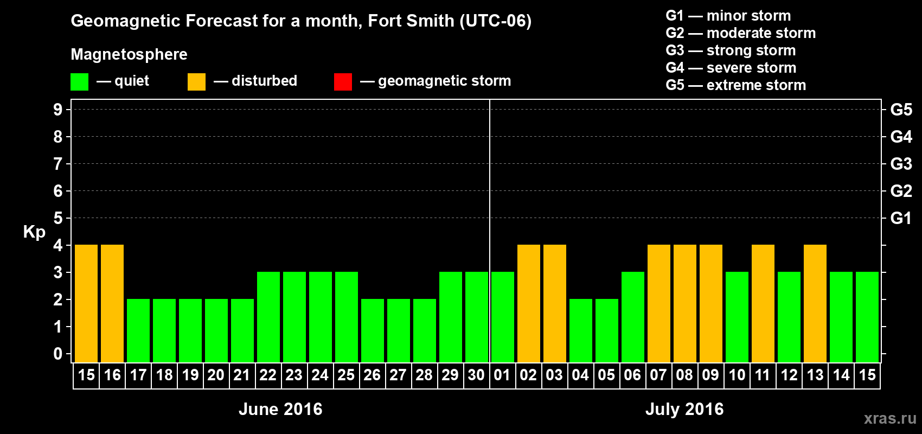Select the June 30 green bar
922x434 pixels.
(477, 317)
